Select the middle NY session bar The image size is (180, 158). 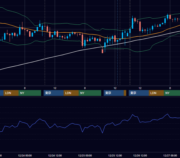[x=90, y=93]
